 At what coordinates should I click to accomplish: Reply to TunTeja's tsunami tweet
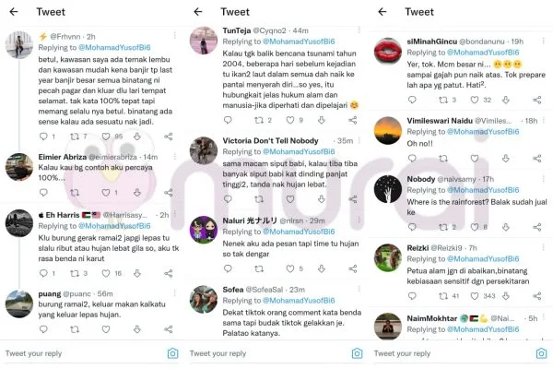[228, 120]
